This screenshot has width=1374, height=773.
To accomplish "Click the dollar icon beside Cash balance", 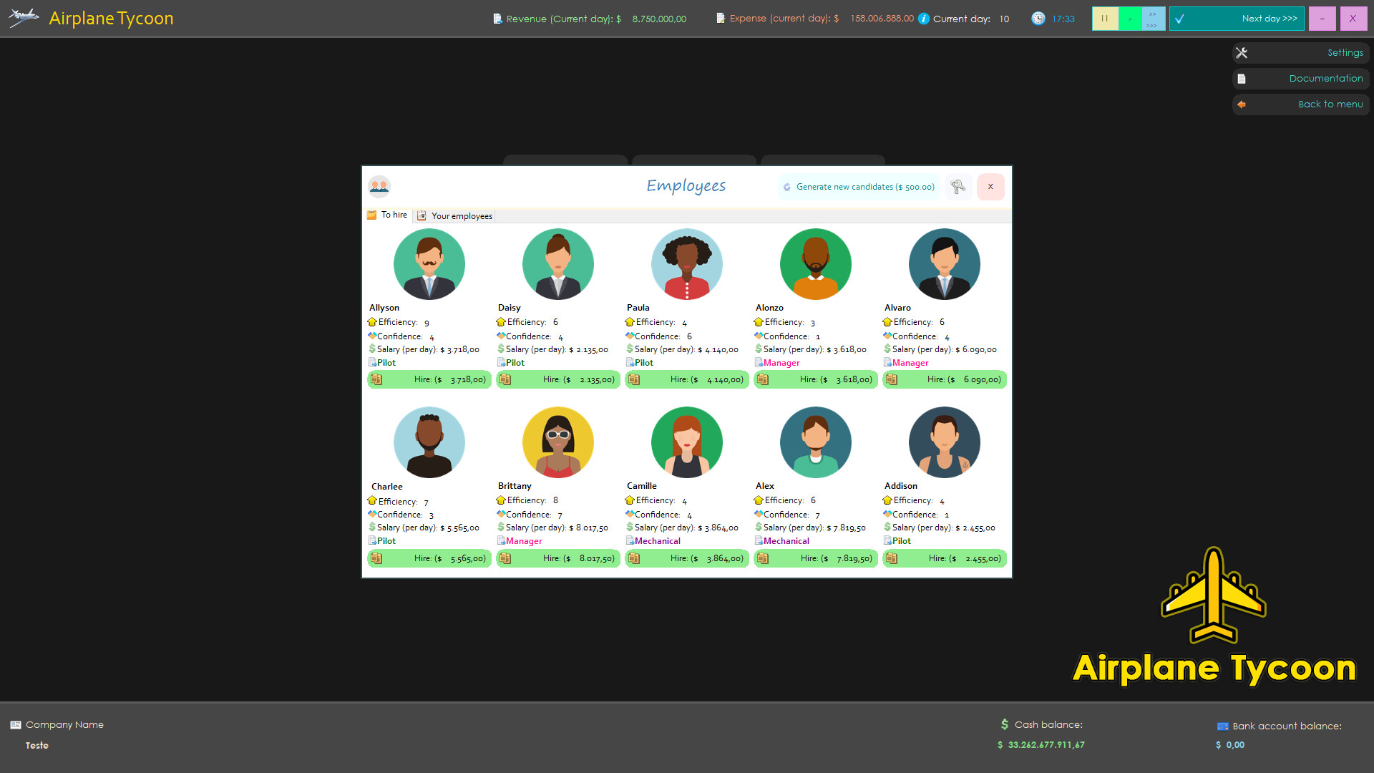I will pyautogui.click(x=1004, y=724).
